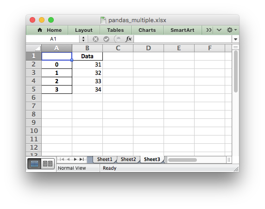Viewport: 265px width, 209px height.
Task: Open the SmartArt ribbon tab
Action: click(182, 30)
